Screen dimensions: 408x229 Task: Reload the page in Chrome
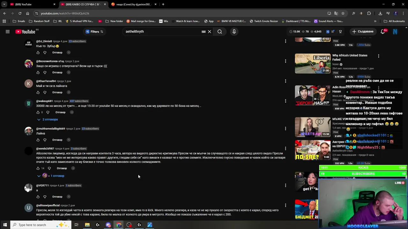pos(20,13)
